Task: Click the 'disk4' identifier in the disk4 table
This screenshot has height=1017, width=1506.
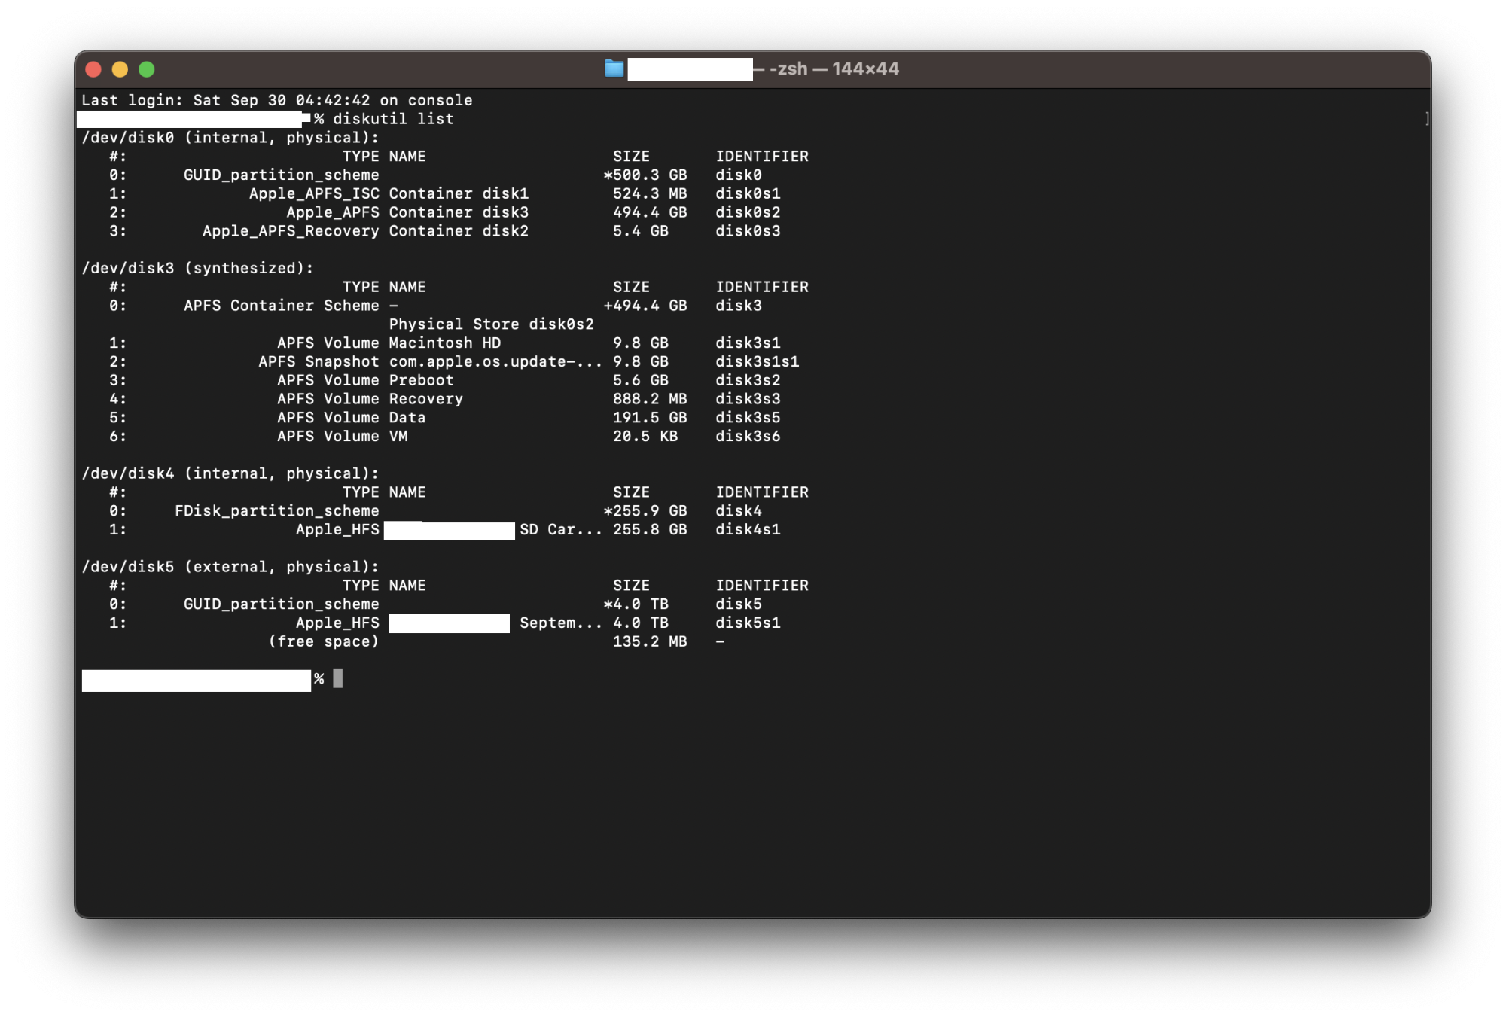Action: pos(739,511)
